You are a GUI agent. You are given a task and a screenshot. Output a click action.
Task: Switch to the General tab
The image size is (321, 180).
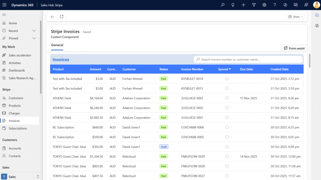tap(57, 45)
